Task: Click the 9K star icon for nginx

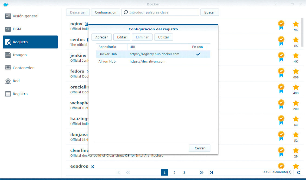Action: point(296,24)
